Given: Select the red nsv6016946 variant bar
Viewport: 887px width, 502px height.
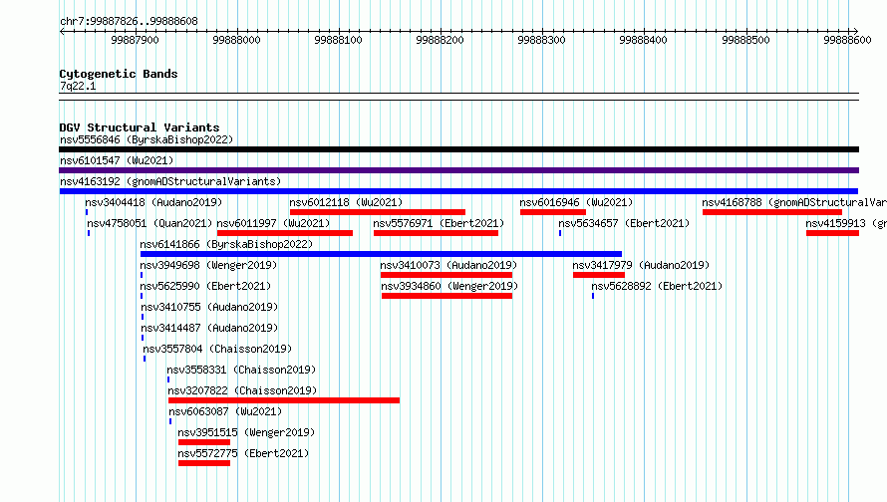Looking at the screenshot, I should 553,212.
